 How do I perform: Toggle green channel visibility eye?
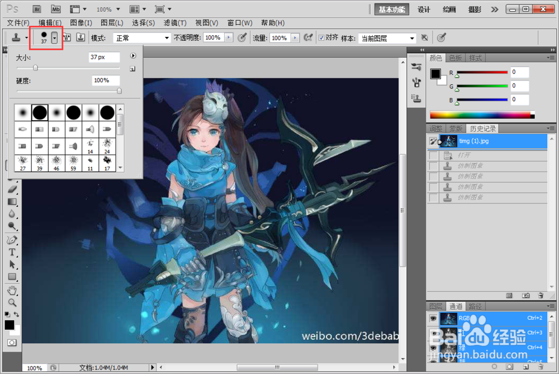pyautogui.click(x=433, y=348)
